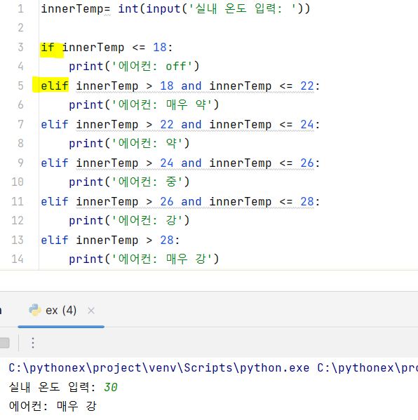Screen dimensions: 418x420
Task: Click the gray Stop button in run toolbar
Action: pyautogui.click(x=4, y=343)
